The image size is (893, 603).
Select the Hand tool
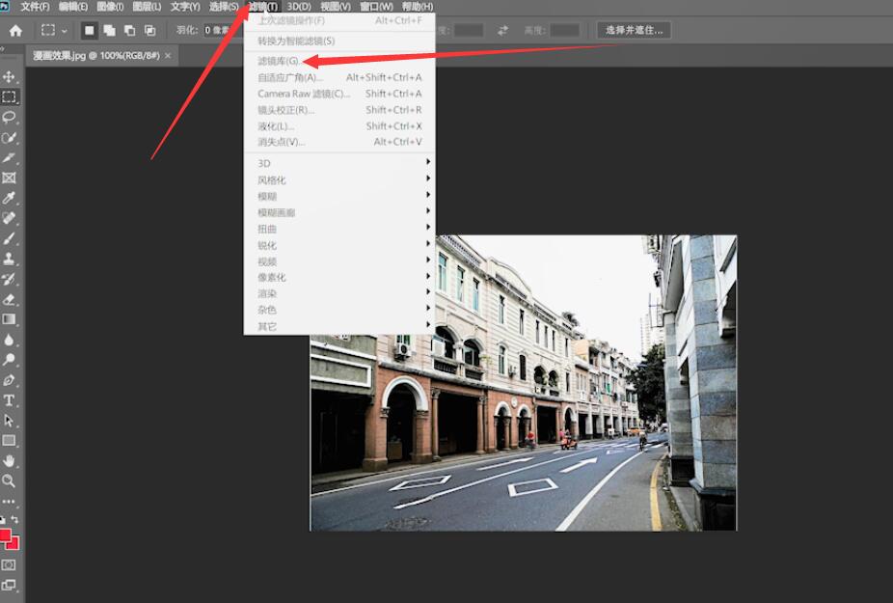(x=9, y=460)
